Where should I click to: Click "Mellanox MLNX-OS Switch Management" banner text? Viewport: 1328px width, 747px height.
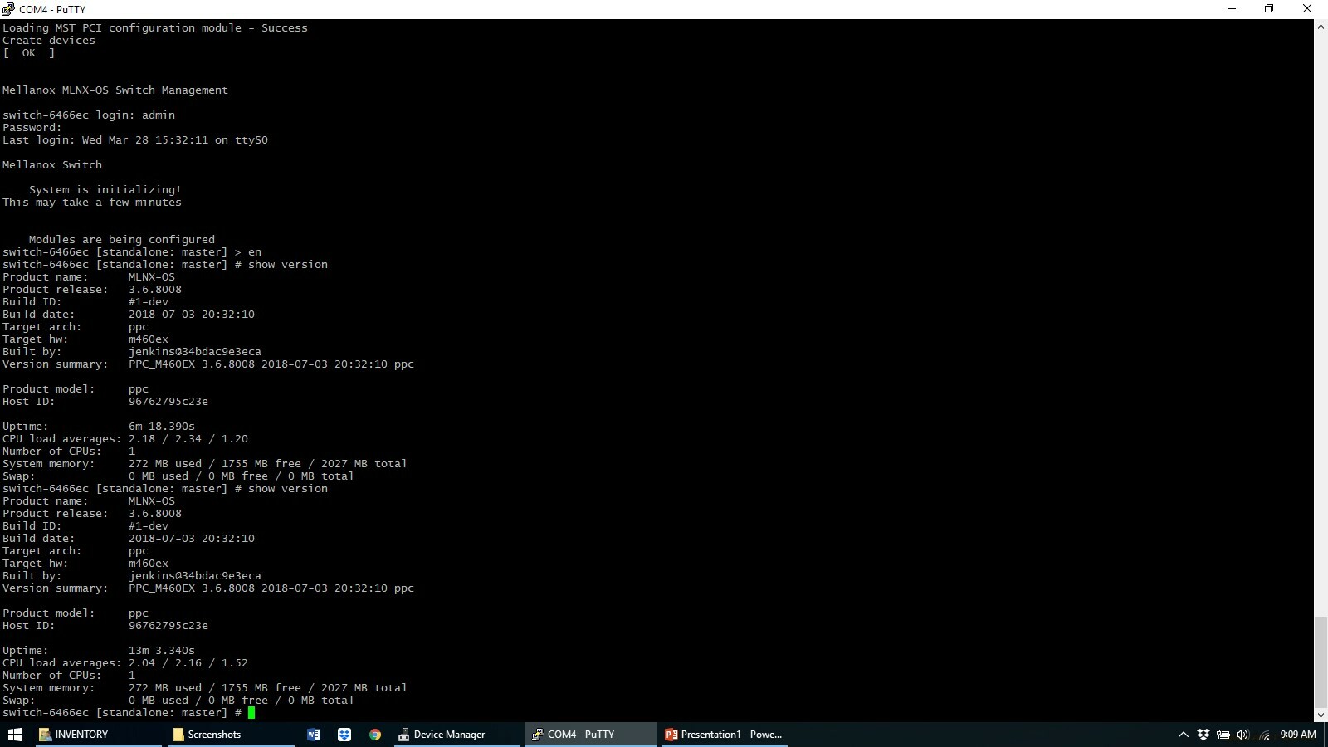click(x=115, y=90)
